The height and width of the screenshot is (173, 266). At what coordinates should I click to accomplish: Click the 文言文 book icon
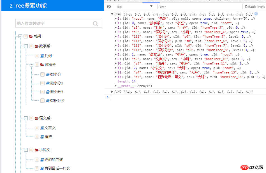(42, 128)
